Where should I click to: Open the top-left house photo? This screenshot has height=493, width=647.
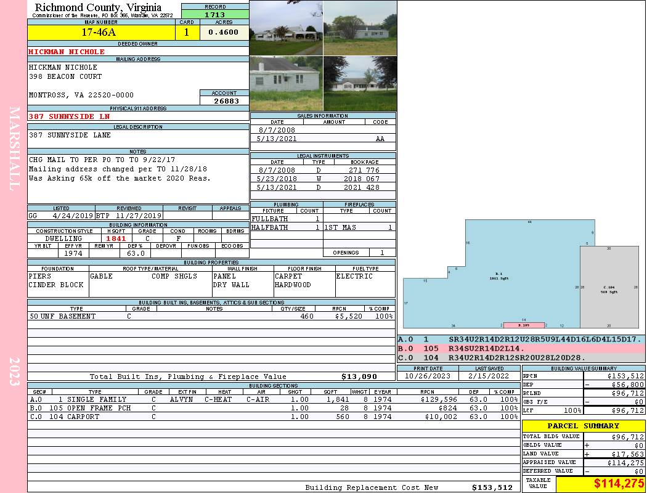286,28
